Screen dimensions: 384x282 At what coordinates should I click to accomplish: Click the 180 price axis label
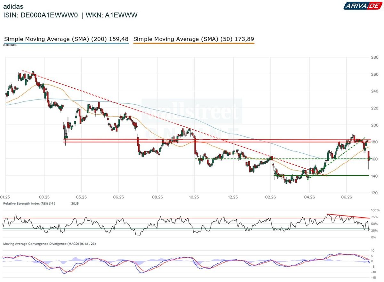pyautogui.click(x=374, y=142)
